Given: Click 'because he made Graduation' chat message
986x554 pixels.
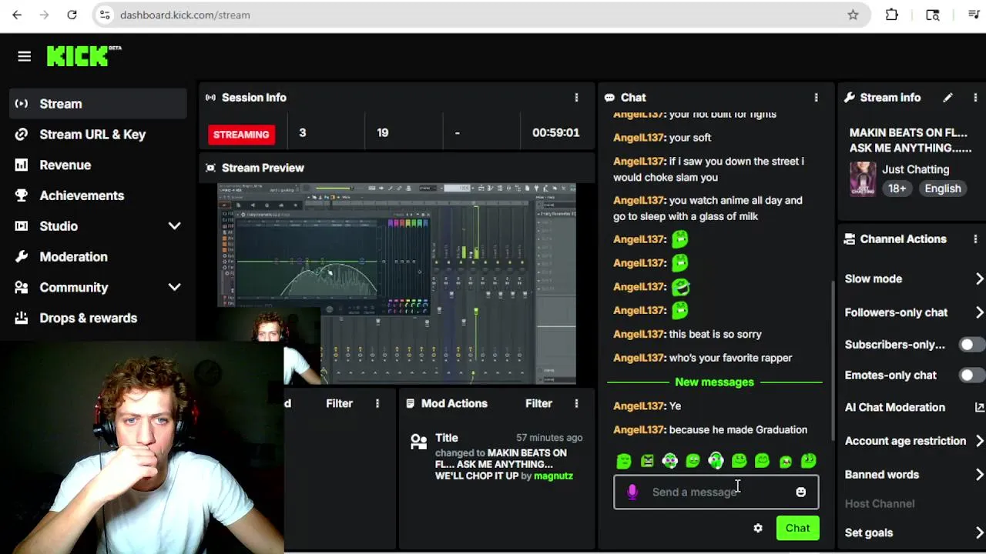Looking at the screenshot, I should point(738,430).
